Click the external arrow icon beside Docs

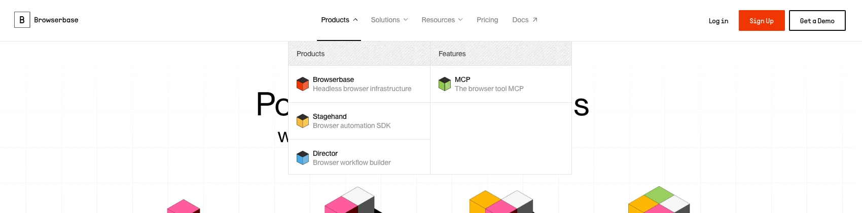535,20
